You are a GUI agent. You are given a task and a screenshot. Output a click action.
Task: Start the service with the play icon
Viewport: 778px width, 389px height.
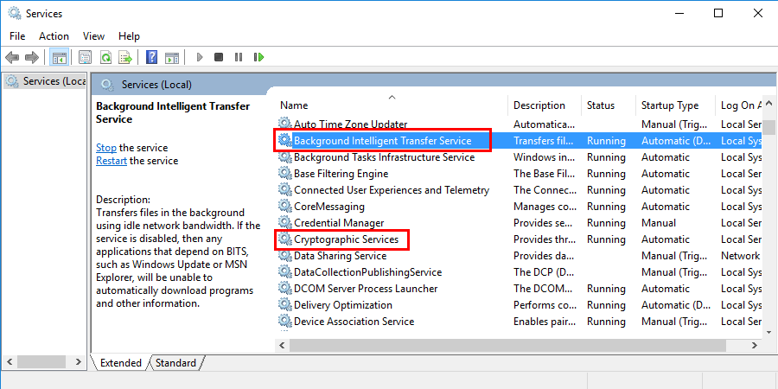[200, 58]
